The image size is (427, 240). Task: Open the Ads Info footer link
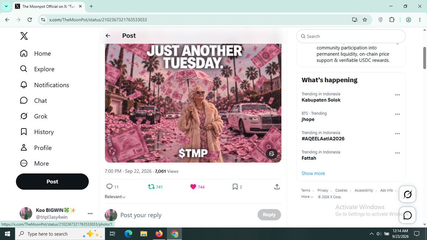[x=386, y=191]
